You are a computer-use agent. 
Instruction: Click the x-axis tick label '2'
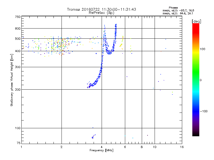(62, 147)
